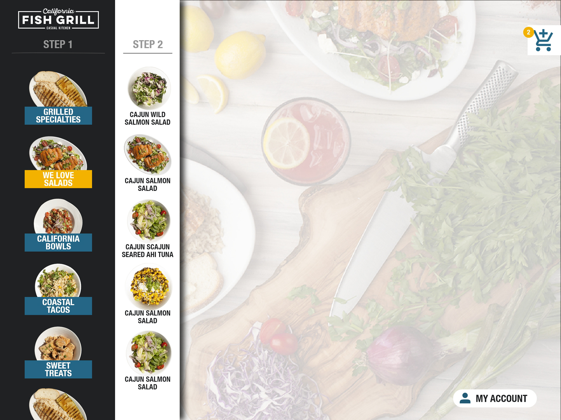Click the Coastal Tacos bowl image

58,280
